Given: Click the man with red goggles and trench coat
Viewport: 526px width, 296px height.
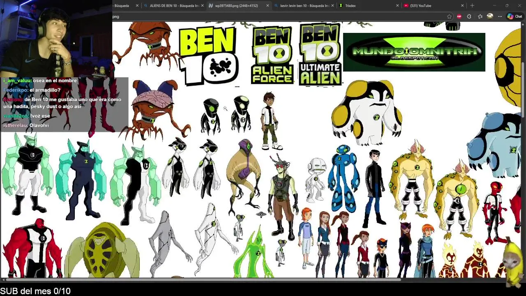Looking at the screenshot, I should [x=284, y=197].
